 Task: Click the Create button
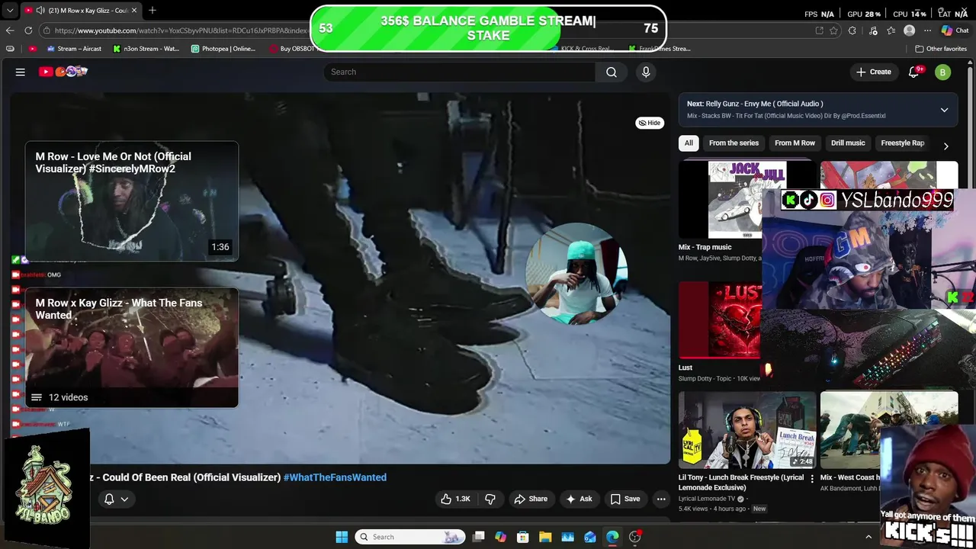[873, 72]
